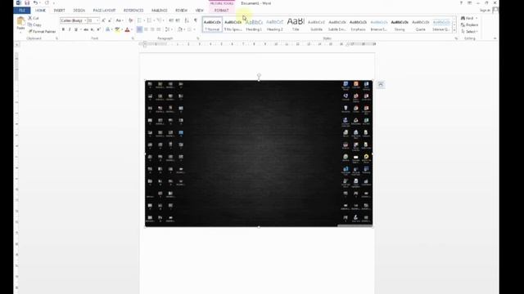Toggle Underline formatting
Viewport: 524px width, 294px height.
[x=76, y=29]
